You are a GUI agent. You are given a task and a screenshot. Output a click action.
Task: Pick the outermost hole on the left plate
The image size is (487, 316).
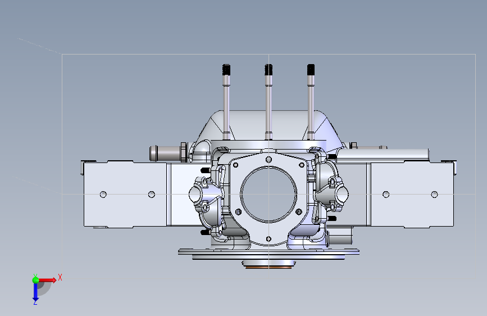pyautogui.click(x=103, y=195)
